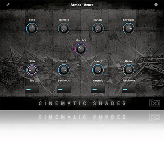Screen dimensions: 164x141
Task: Click the Tremolo label
Action: [64, 20]
